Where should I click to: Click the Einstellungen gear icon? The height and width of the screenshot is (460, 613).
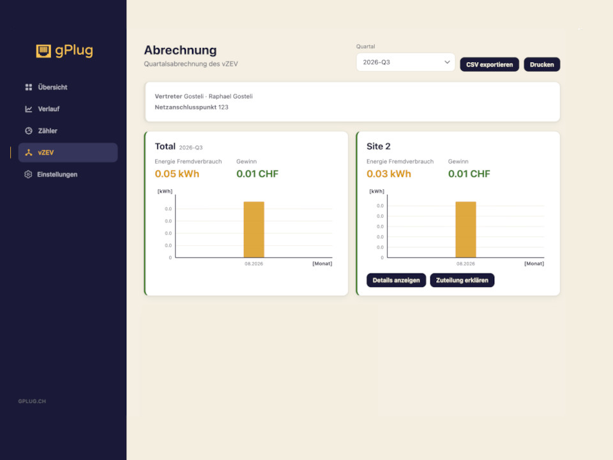28,174
